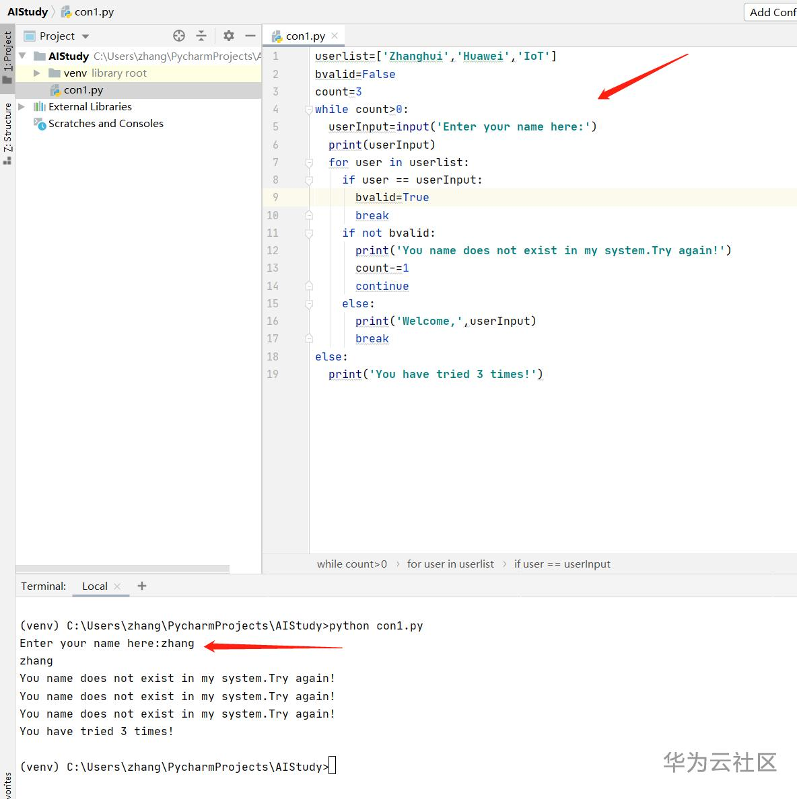This screenshot has height=799, width=797.
Task: Click 'continue' keyword on line 14
Action: [x=382, y=287]
